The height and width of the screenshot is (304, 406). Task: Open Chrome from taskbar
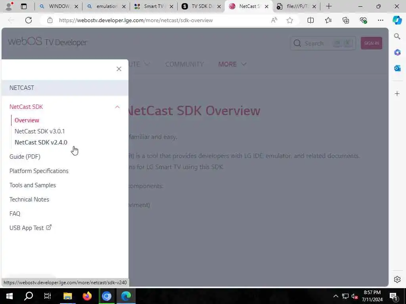point(106,296)
